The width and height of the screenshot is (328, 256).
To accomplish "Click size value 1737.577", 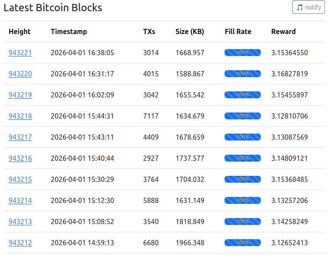I will click(190, 158).
